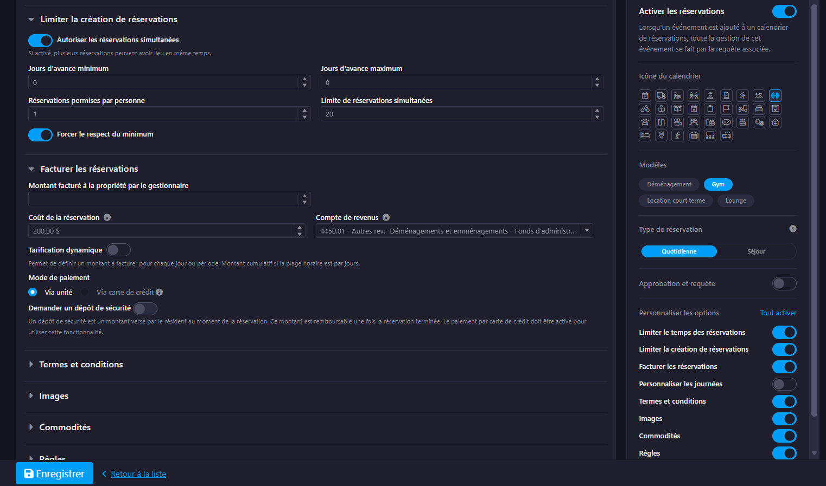Choose the bicycle calendar icon
Image resolution: width=826 pixels, height=486 pixels.
click(645, 109)
